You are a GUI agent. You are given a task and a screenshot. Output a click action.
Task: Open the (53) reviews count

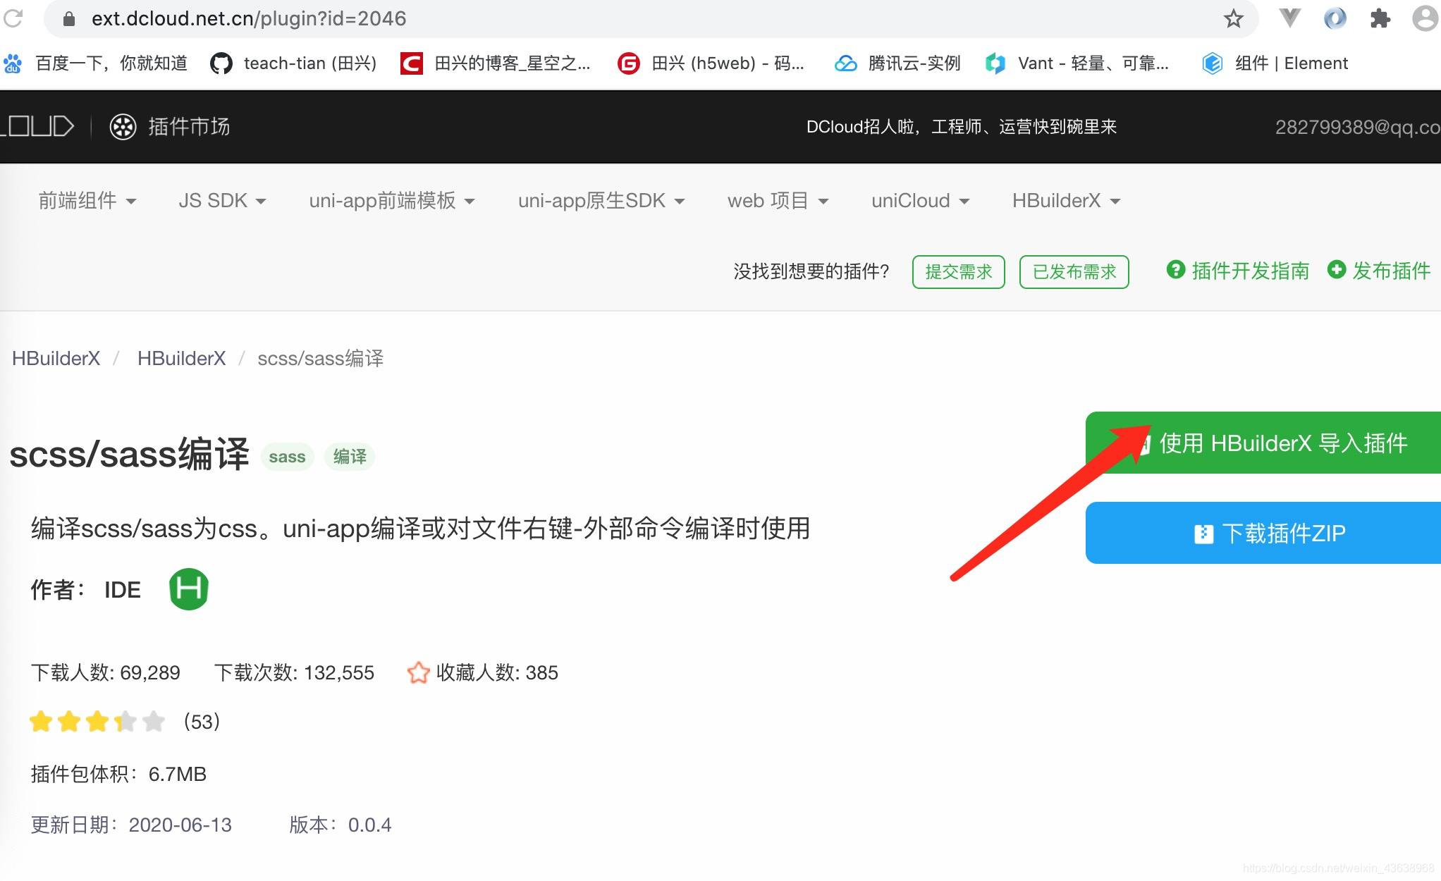click(202, 722)
